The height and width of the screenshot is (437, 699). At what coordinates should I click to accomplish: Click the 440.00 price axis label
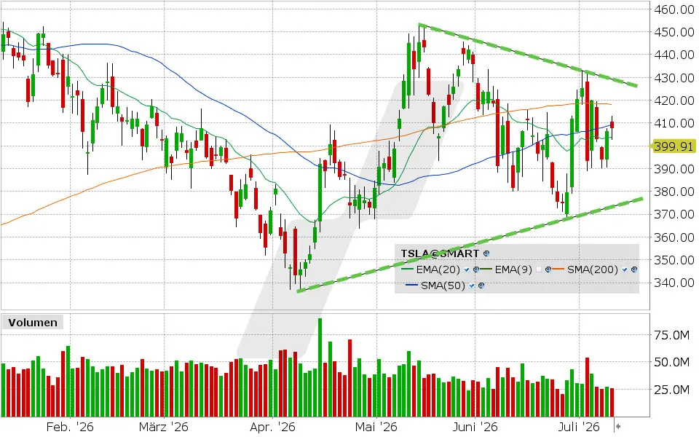[x=674, y=55]
